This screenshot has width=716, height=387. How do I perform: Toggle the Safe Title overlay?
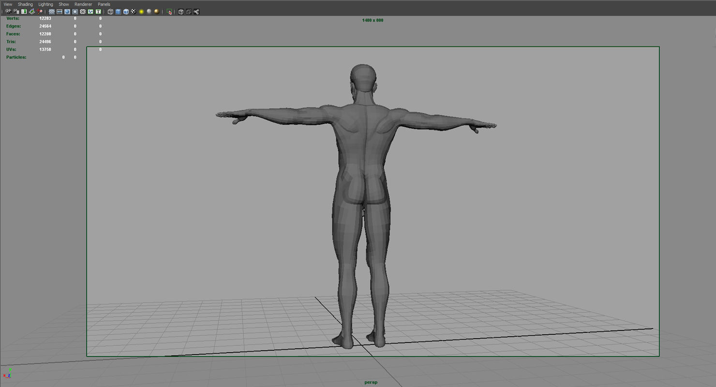coord(98,12)
